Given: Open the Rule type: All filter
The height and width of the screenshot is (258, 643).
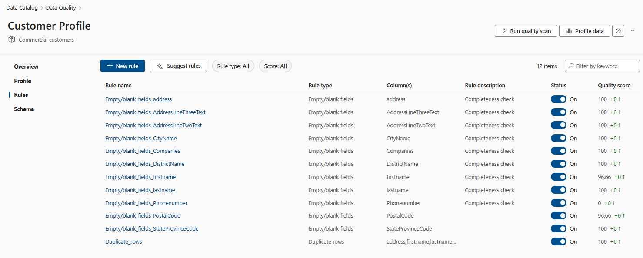Looking at the screenshot, I should pos(233,66).
